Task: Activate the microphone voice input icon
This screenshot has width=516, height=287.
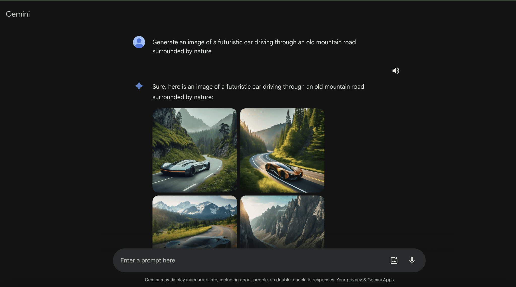Action: click(412, 260)
